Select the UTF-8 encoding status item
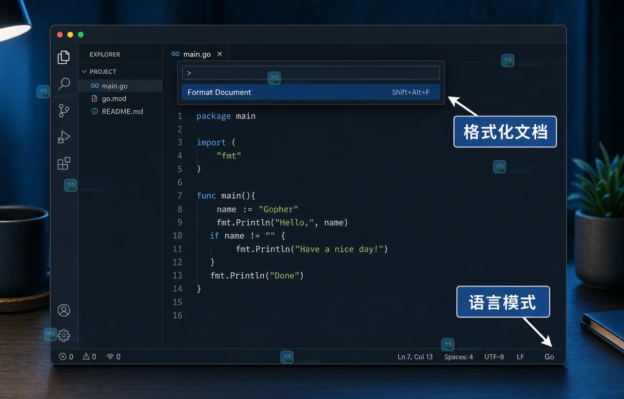The image size is (624, 399). (x=494, y=357)
